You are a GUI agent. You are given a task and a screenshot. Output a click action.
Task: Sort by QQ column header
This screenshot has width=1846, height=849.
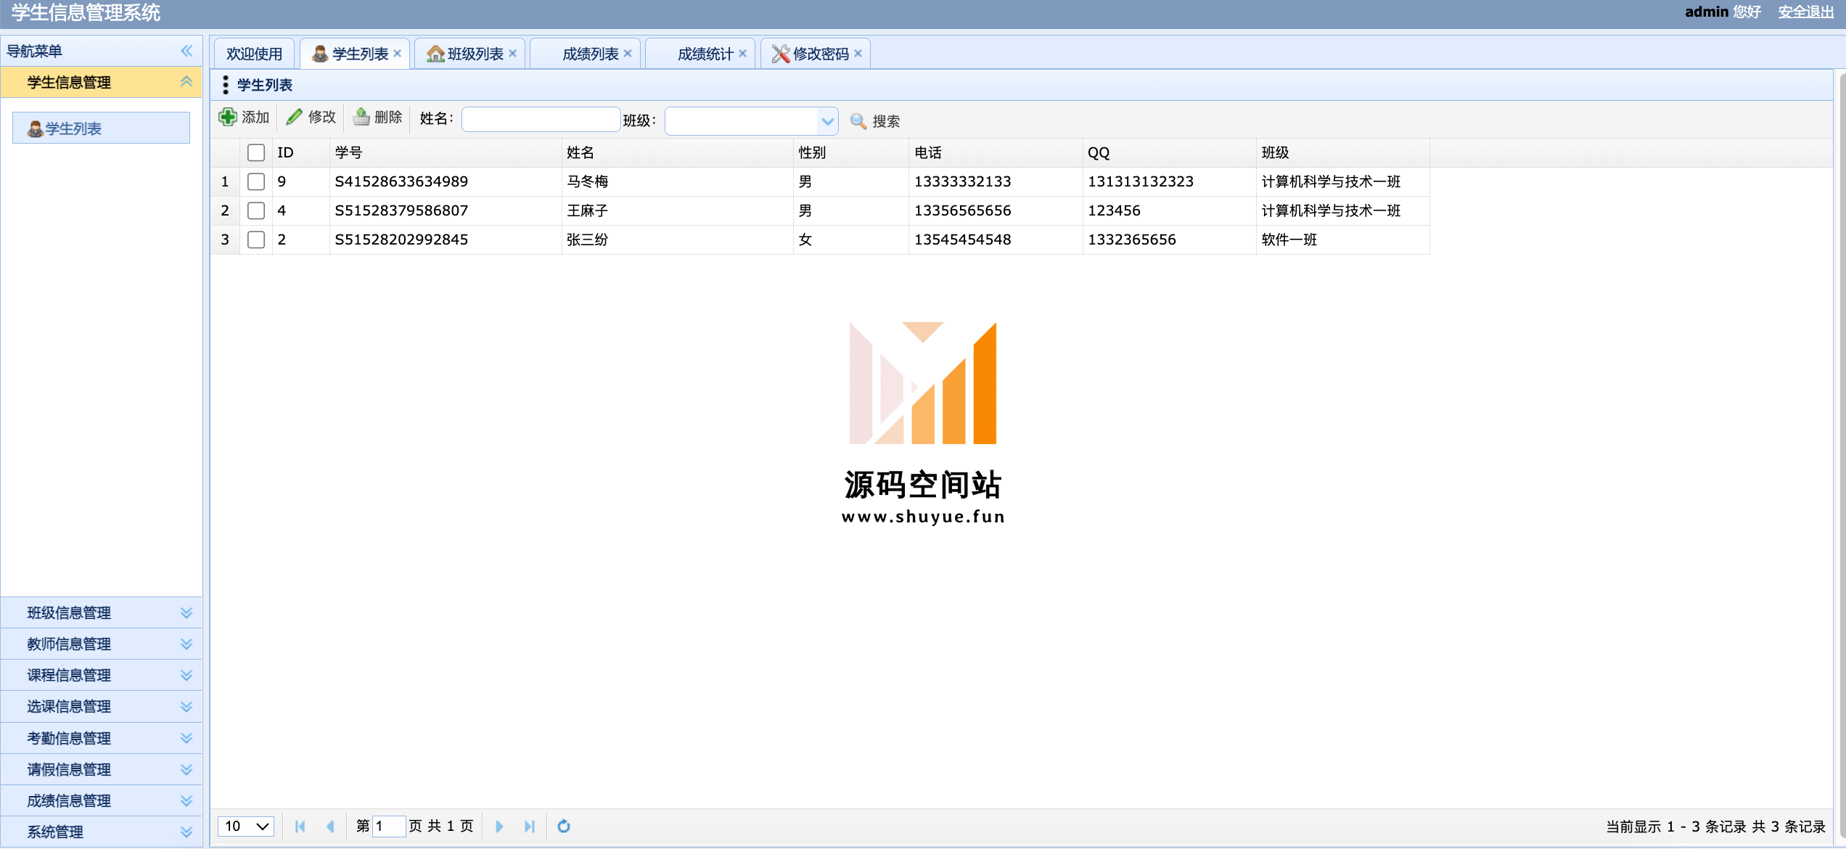tap(1169, 152)
